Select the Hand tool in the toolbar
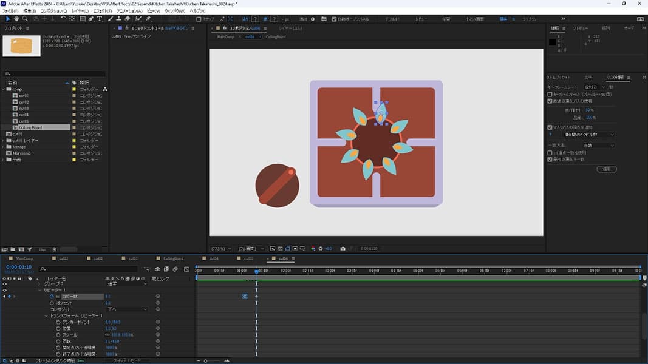Image resolution: width=648 pixels, height=364 pixels. pyautogui.click(x=16, y=19)
